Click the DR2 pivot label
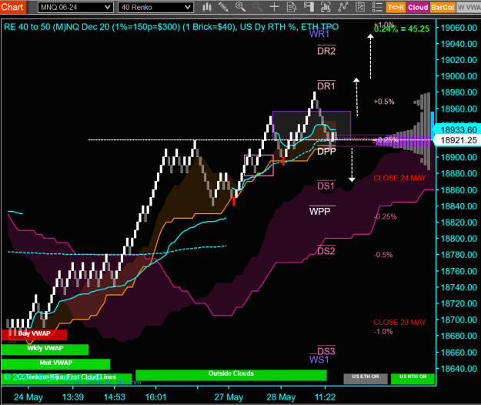Screen dimensions: 481x405 coord(326,51)
